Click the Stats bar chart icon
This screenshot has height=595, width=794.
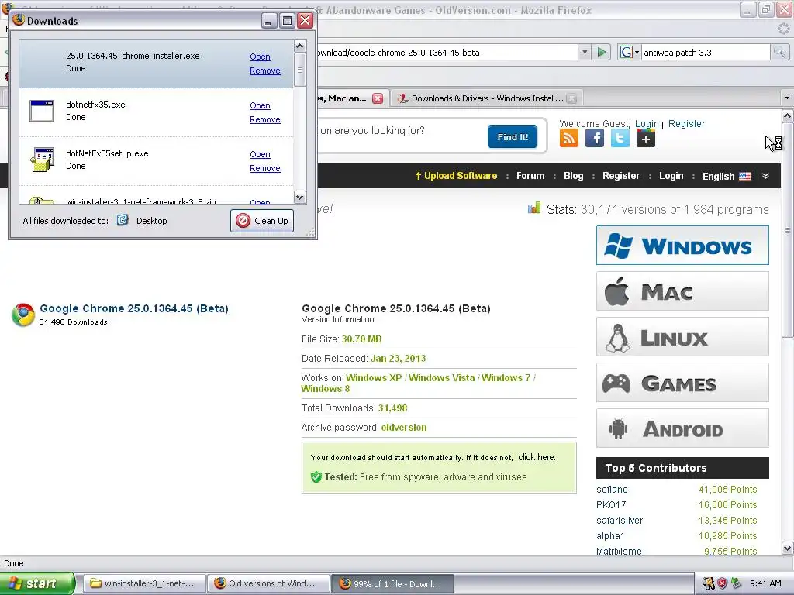click(533, 208)
